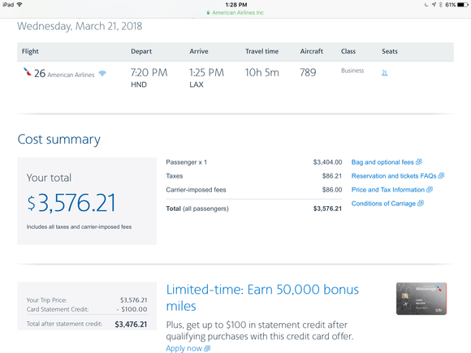Viewport: 471px width, 353px height.
Task: Tap the Your total price box
Action: pos(87,200)
